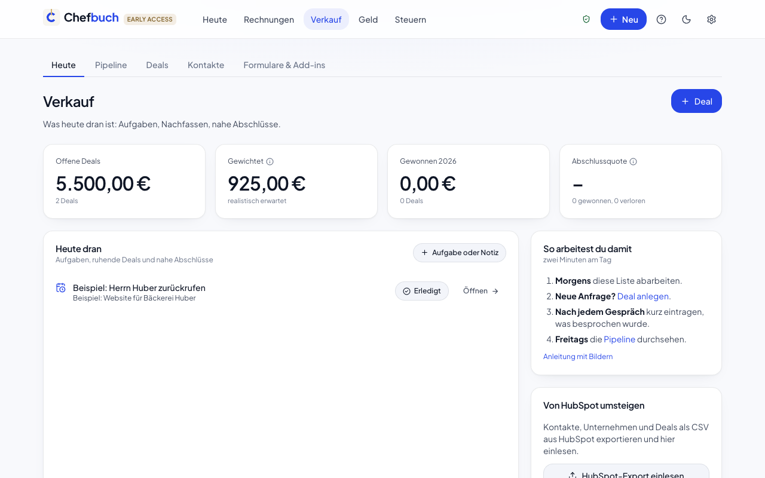The width and height of the screenshot is (765, 478).
Task: Open the 'Anleitung mit Bildern' link
Action: 578,357
